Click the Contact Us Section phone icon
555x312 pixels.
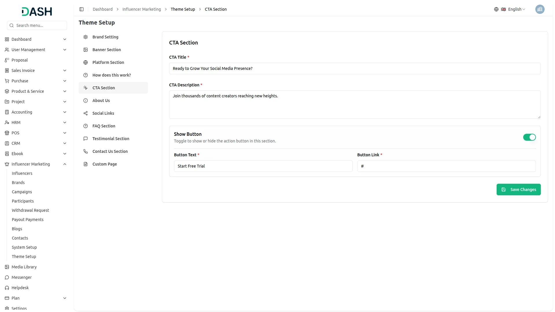coord(86,151)
